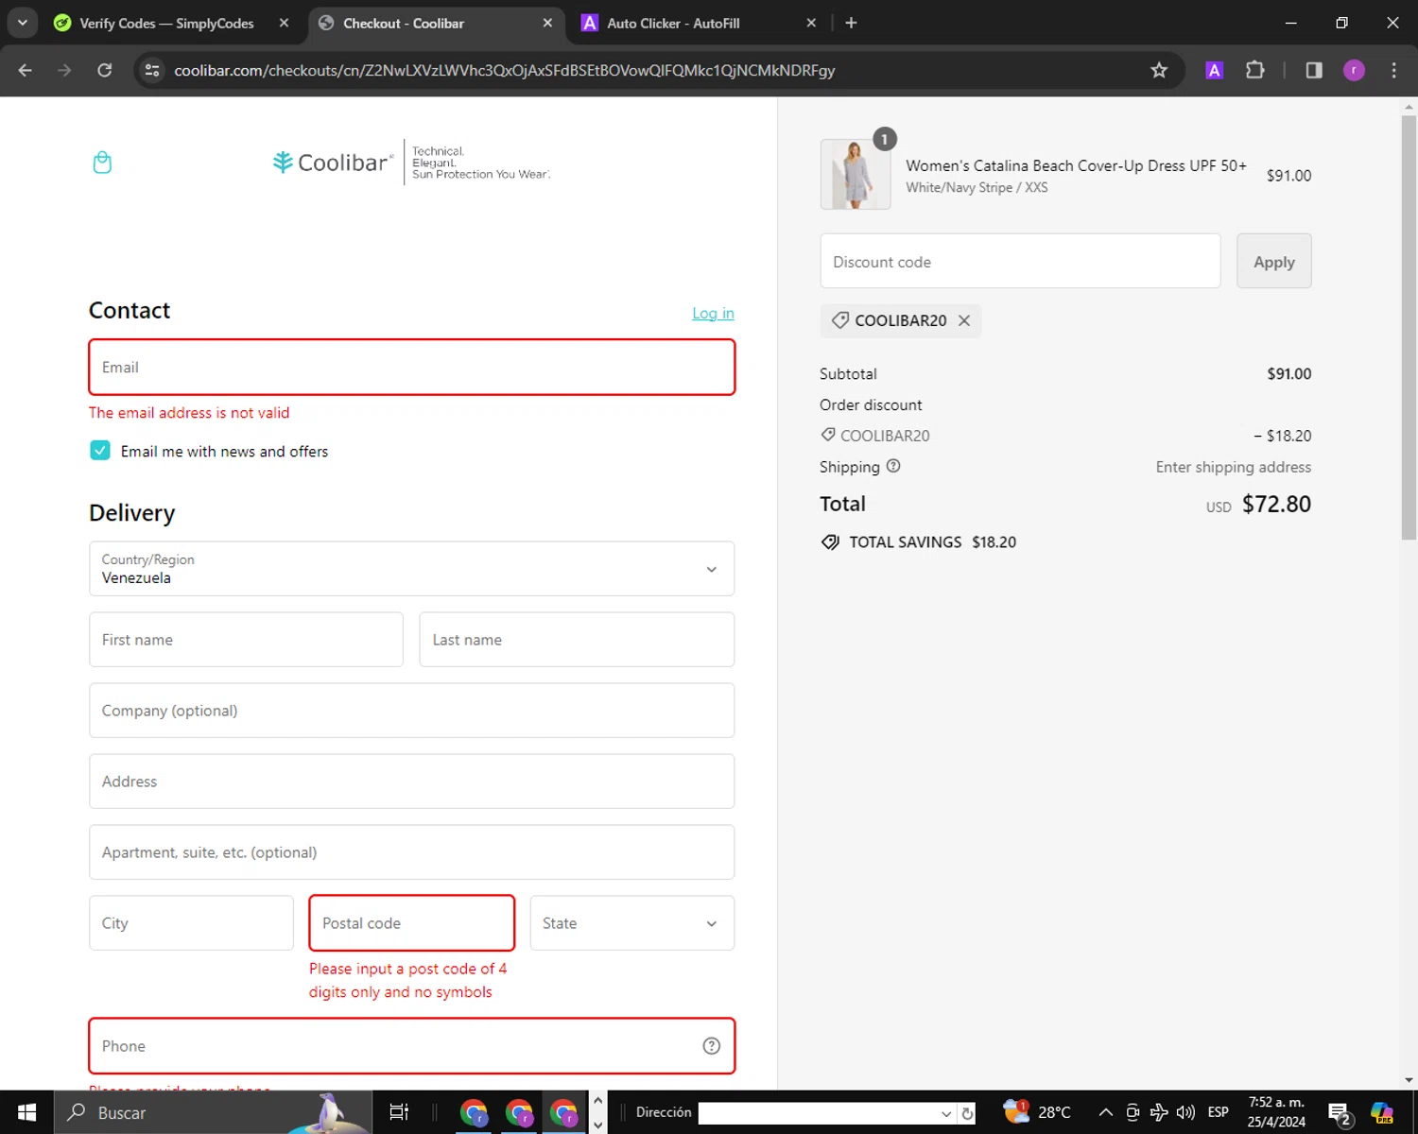Viewport: 1418px width, 1134px height.
Task: View site information icon in address bar
Action: coord(152,70)
